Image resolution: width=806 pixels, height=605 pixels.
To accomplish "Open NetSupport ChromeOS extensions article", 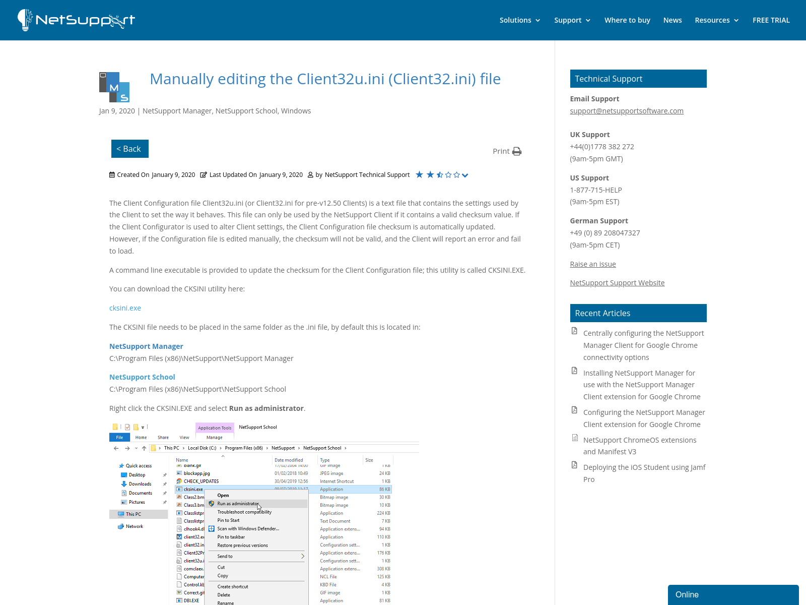I will [x=640, y=446].
